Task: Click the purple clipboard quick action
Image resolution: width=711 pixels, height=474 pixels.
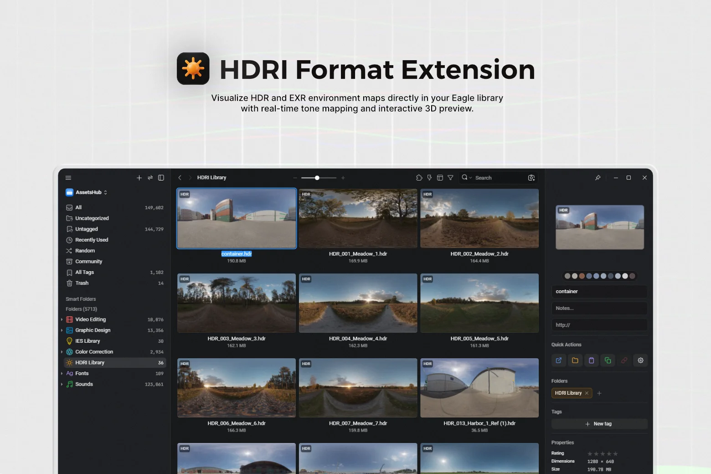Action: [x=592, y=361]
